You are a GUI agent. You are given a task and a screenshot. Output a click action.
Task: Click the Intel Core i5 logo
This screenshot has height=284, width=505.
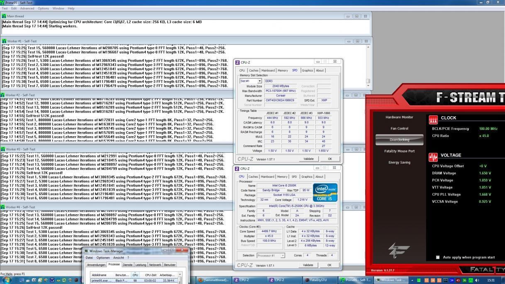[x=325, y=193]
